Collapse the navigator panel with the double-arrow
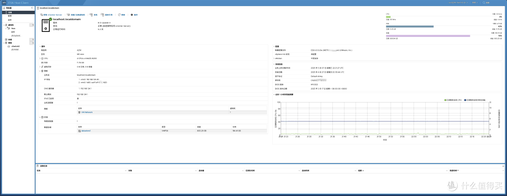 click(x=32, y=8)
